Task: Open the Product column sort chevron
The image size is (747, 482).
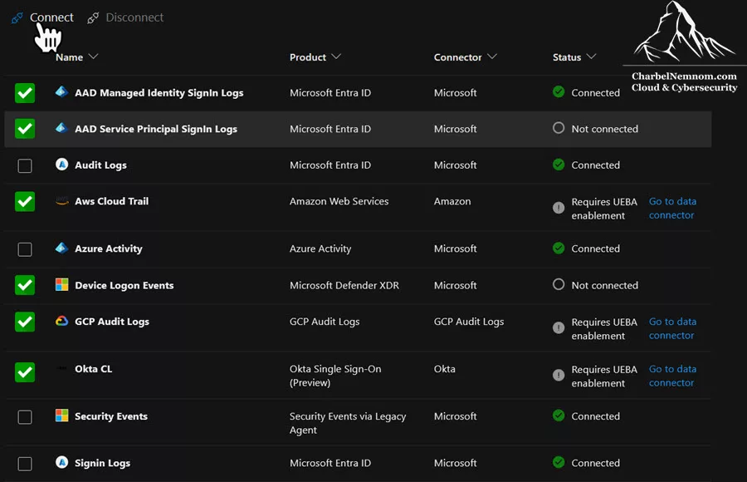Action: pyautogui.click(x=336, y=57)
